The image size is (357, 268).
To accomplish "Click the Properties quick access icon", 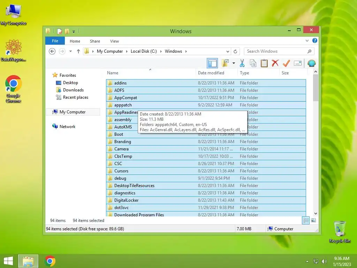I will point(59,31).
